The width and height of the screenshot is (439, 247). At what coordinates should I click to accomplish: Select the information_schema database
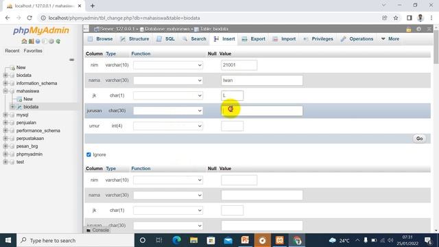36,83
